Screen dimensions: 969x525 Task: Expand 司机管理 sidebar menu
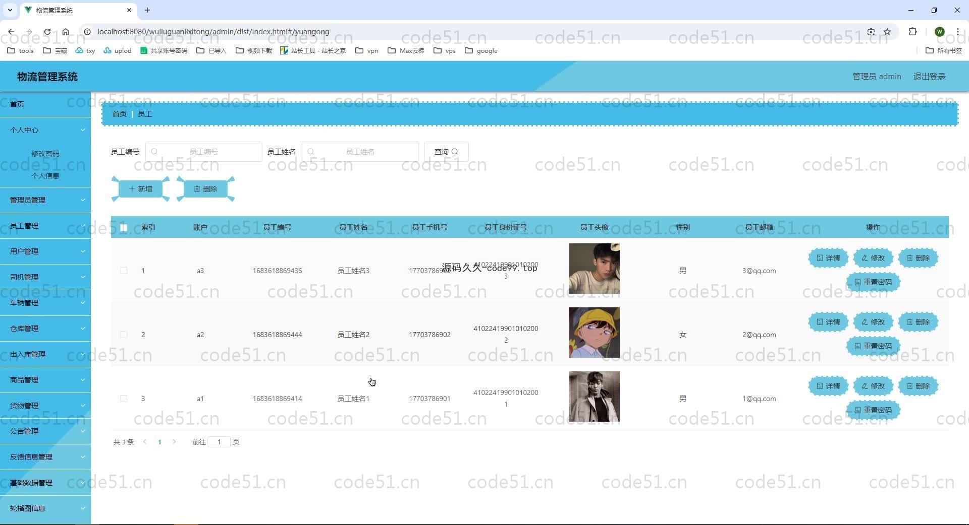[45, 277]
